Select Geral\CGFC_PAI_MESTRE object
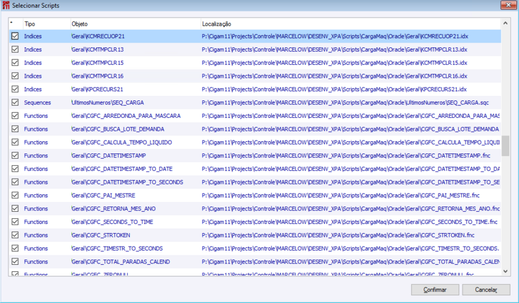519x303 pixels. [x=103, y=196]
